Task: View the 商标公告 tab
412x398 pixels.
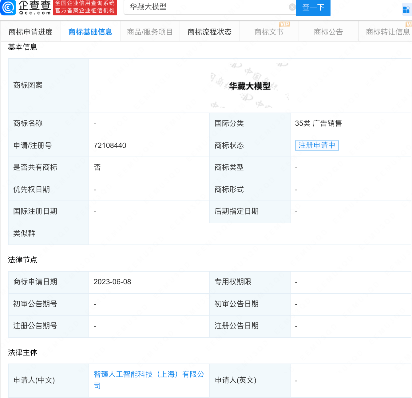Action: pyautogui.click(x=328, y=31)
